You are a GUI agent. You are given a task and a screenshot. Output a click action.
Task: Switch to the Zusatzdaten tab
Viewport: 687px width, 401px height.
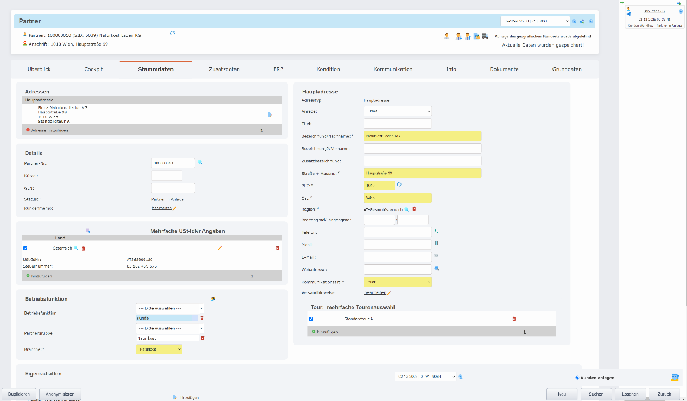click(x=224, y=69)
